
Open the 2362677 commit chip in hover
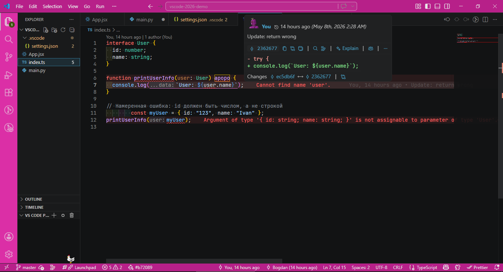coord(263,49)
